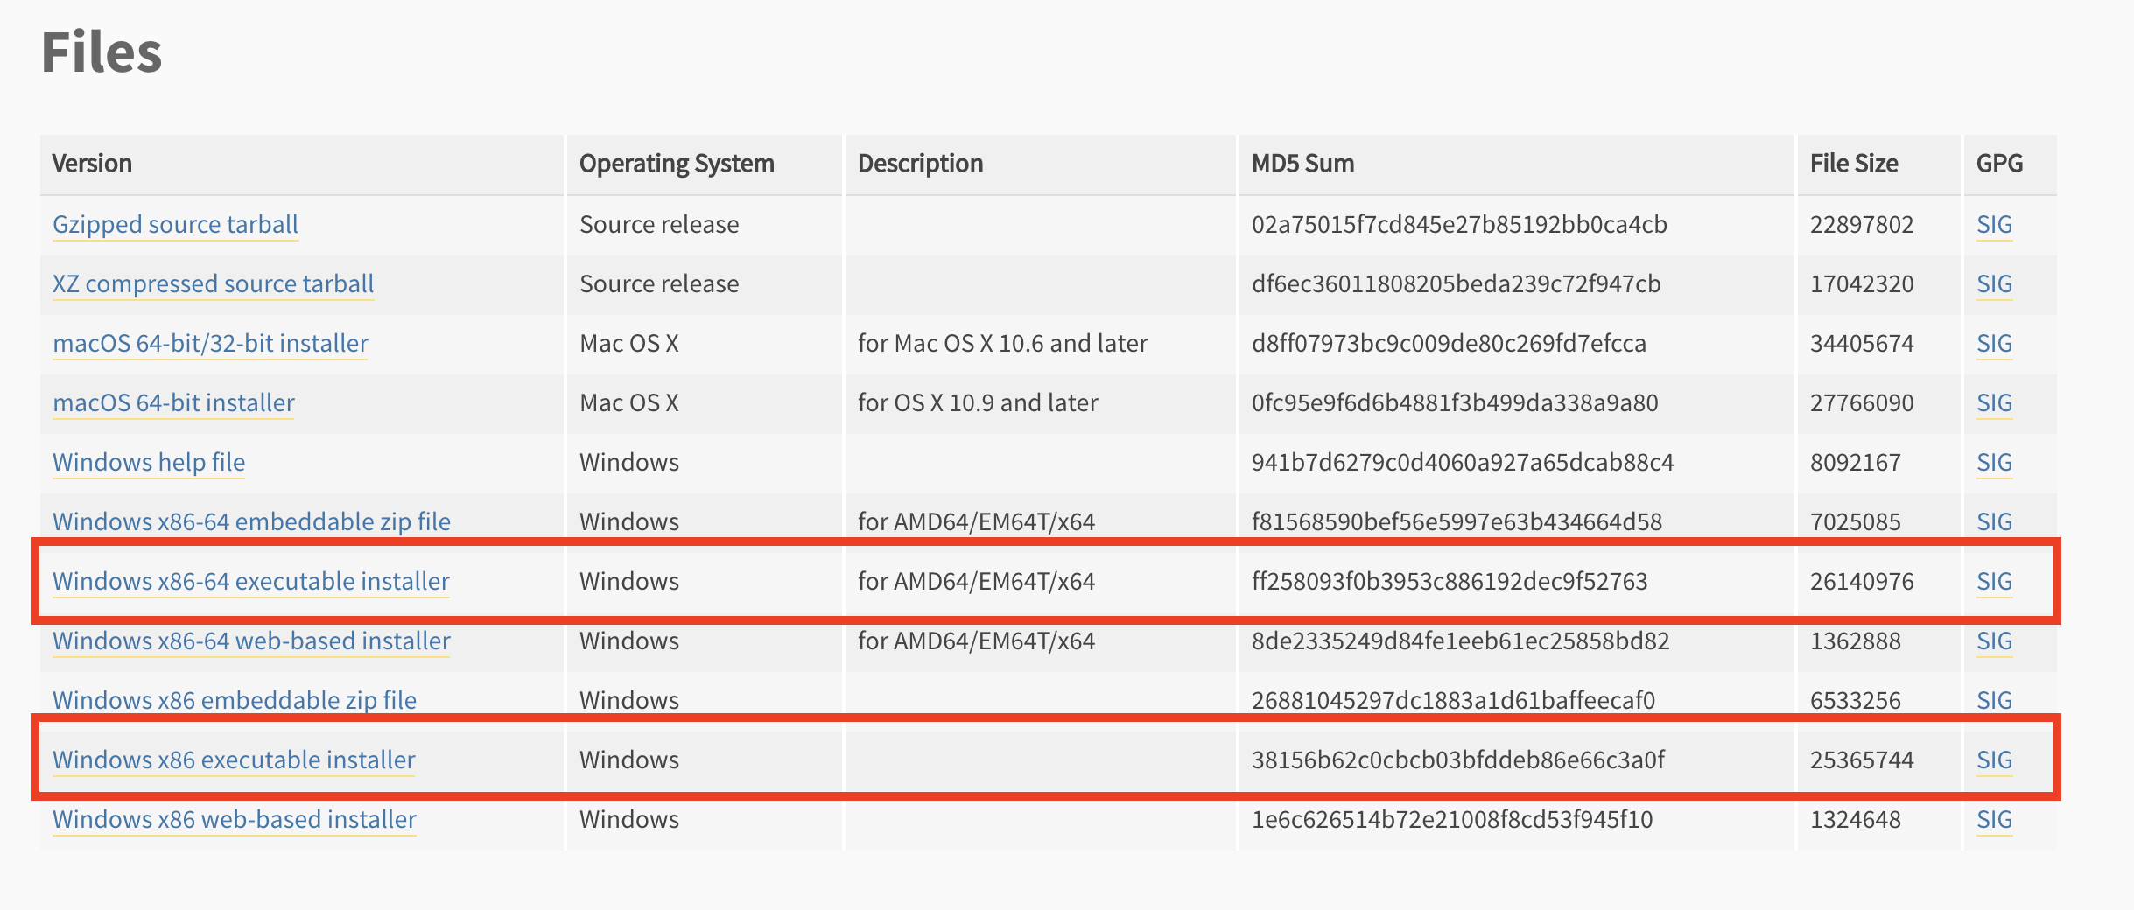Image resolution: width=2134 pixels, height=910 pixels.
Task: Click SIG link for Windows help file
Action: tap(1994, 463)
